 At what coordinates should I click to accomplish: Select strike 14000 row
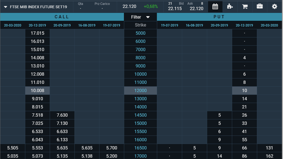(x=140, y=107)
